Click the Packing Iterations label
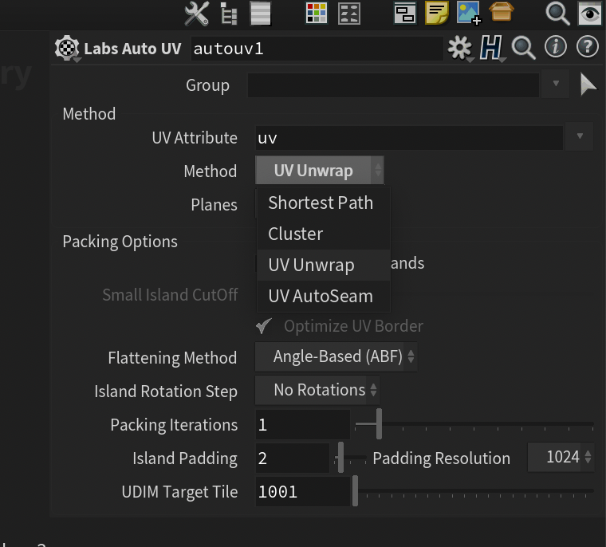Image resolution: width=606 pixels, height=547 pixels. [x=174, y=425]
